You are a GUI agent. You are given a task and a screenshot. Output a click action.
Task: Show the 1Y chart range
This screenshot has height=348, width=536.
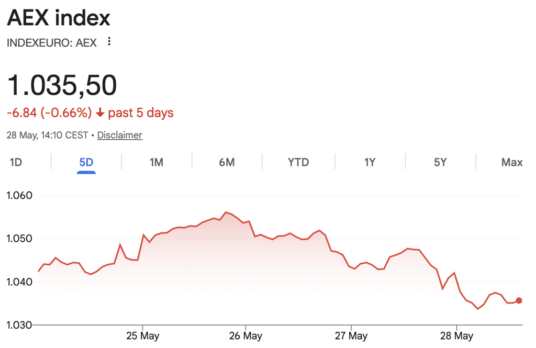coord(370,162)
